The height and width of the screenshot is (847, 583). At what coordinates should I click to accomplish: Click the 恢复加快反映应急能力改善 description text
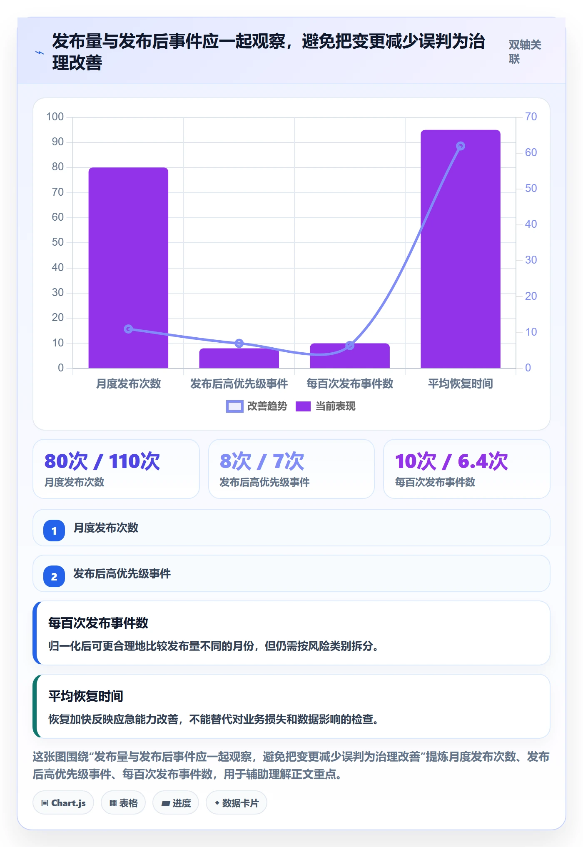pos(213,719)
